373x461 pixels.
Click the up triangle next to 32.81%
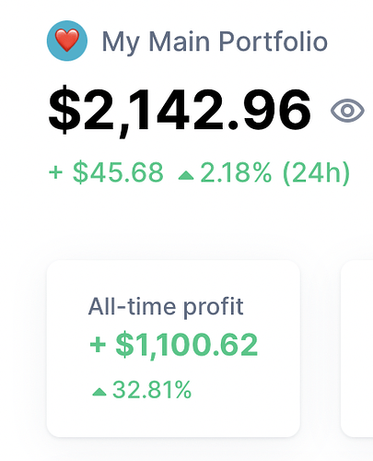(x=99, y=392)
